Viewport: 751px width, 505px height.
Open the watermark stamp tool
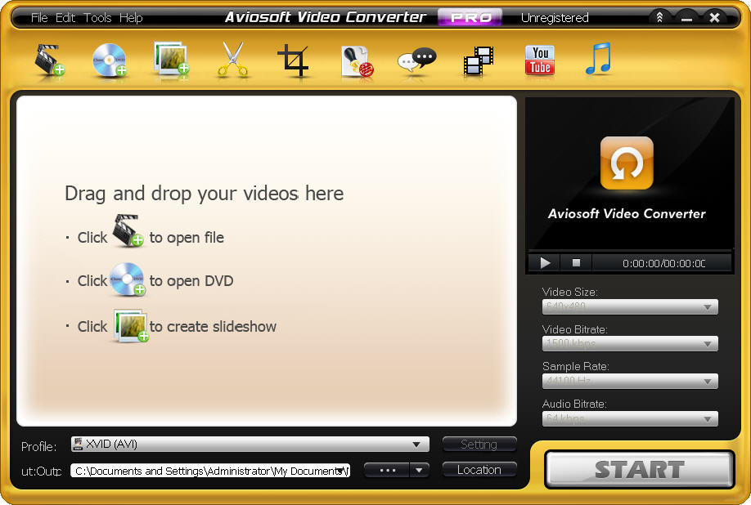[357, 61]
